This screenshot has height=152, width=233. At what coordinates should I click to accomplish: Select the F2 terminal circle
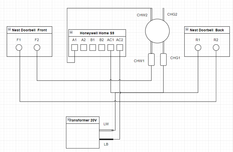coord(37,47)
